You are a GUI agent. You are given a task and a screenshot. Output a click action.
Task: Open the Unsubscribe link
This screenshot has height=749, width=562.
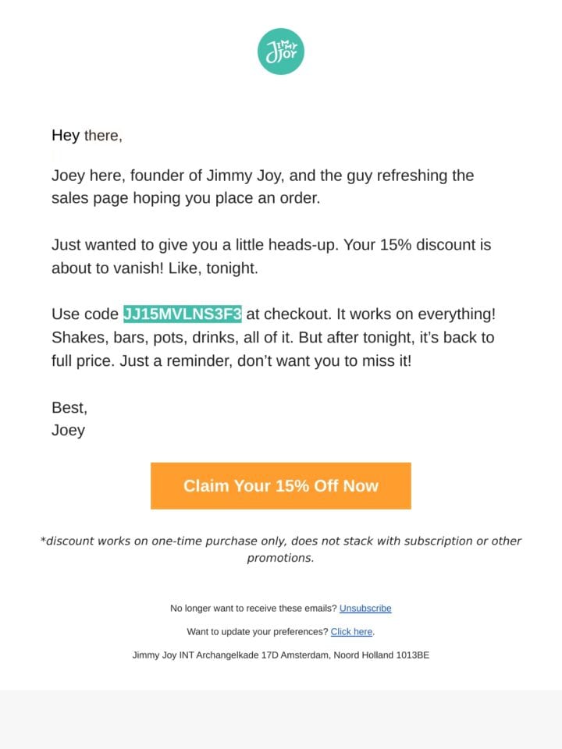tap(365, 608)
